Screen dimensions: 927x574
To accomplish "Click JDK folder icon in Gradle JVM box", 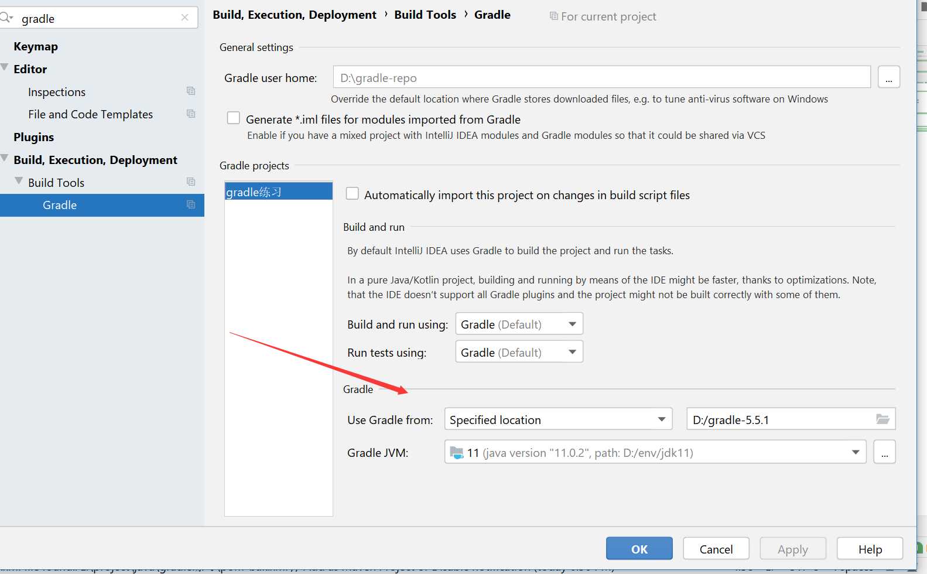I will click(x=456, y=452).
